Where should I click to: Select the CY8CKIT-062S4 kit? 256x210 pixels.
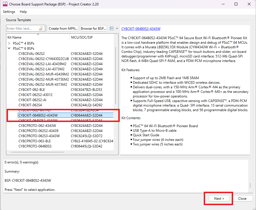[x=30, y=105]
